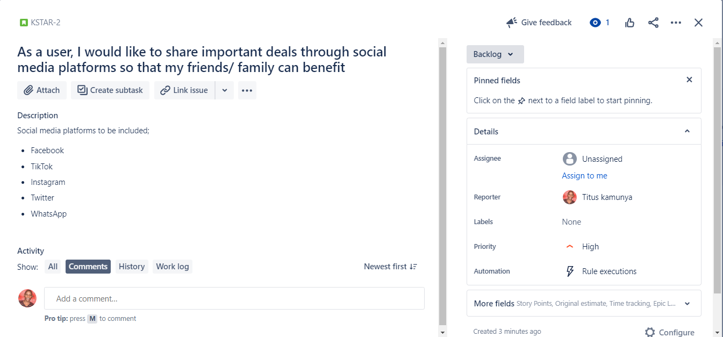Open the watch options eye icon

click(595, 23)
